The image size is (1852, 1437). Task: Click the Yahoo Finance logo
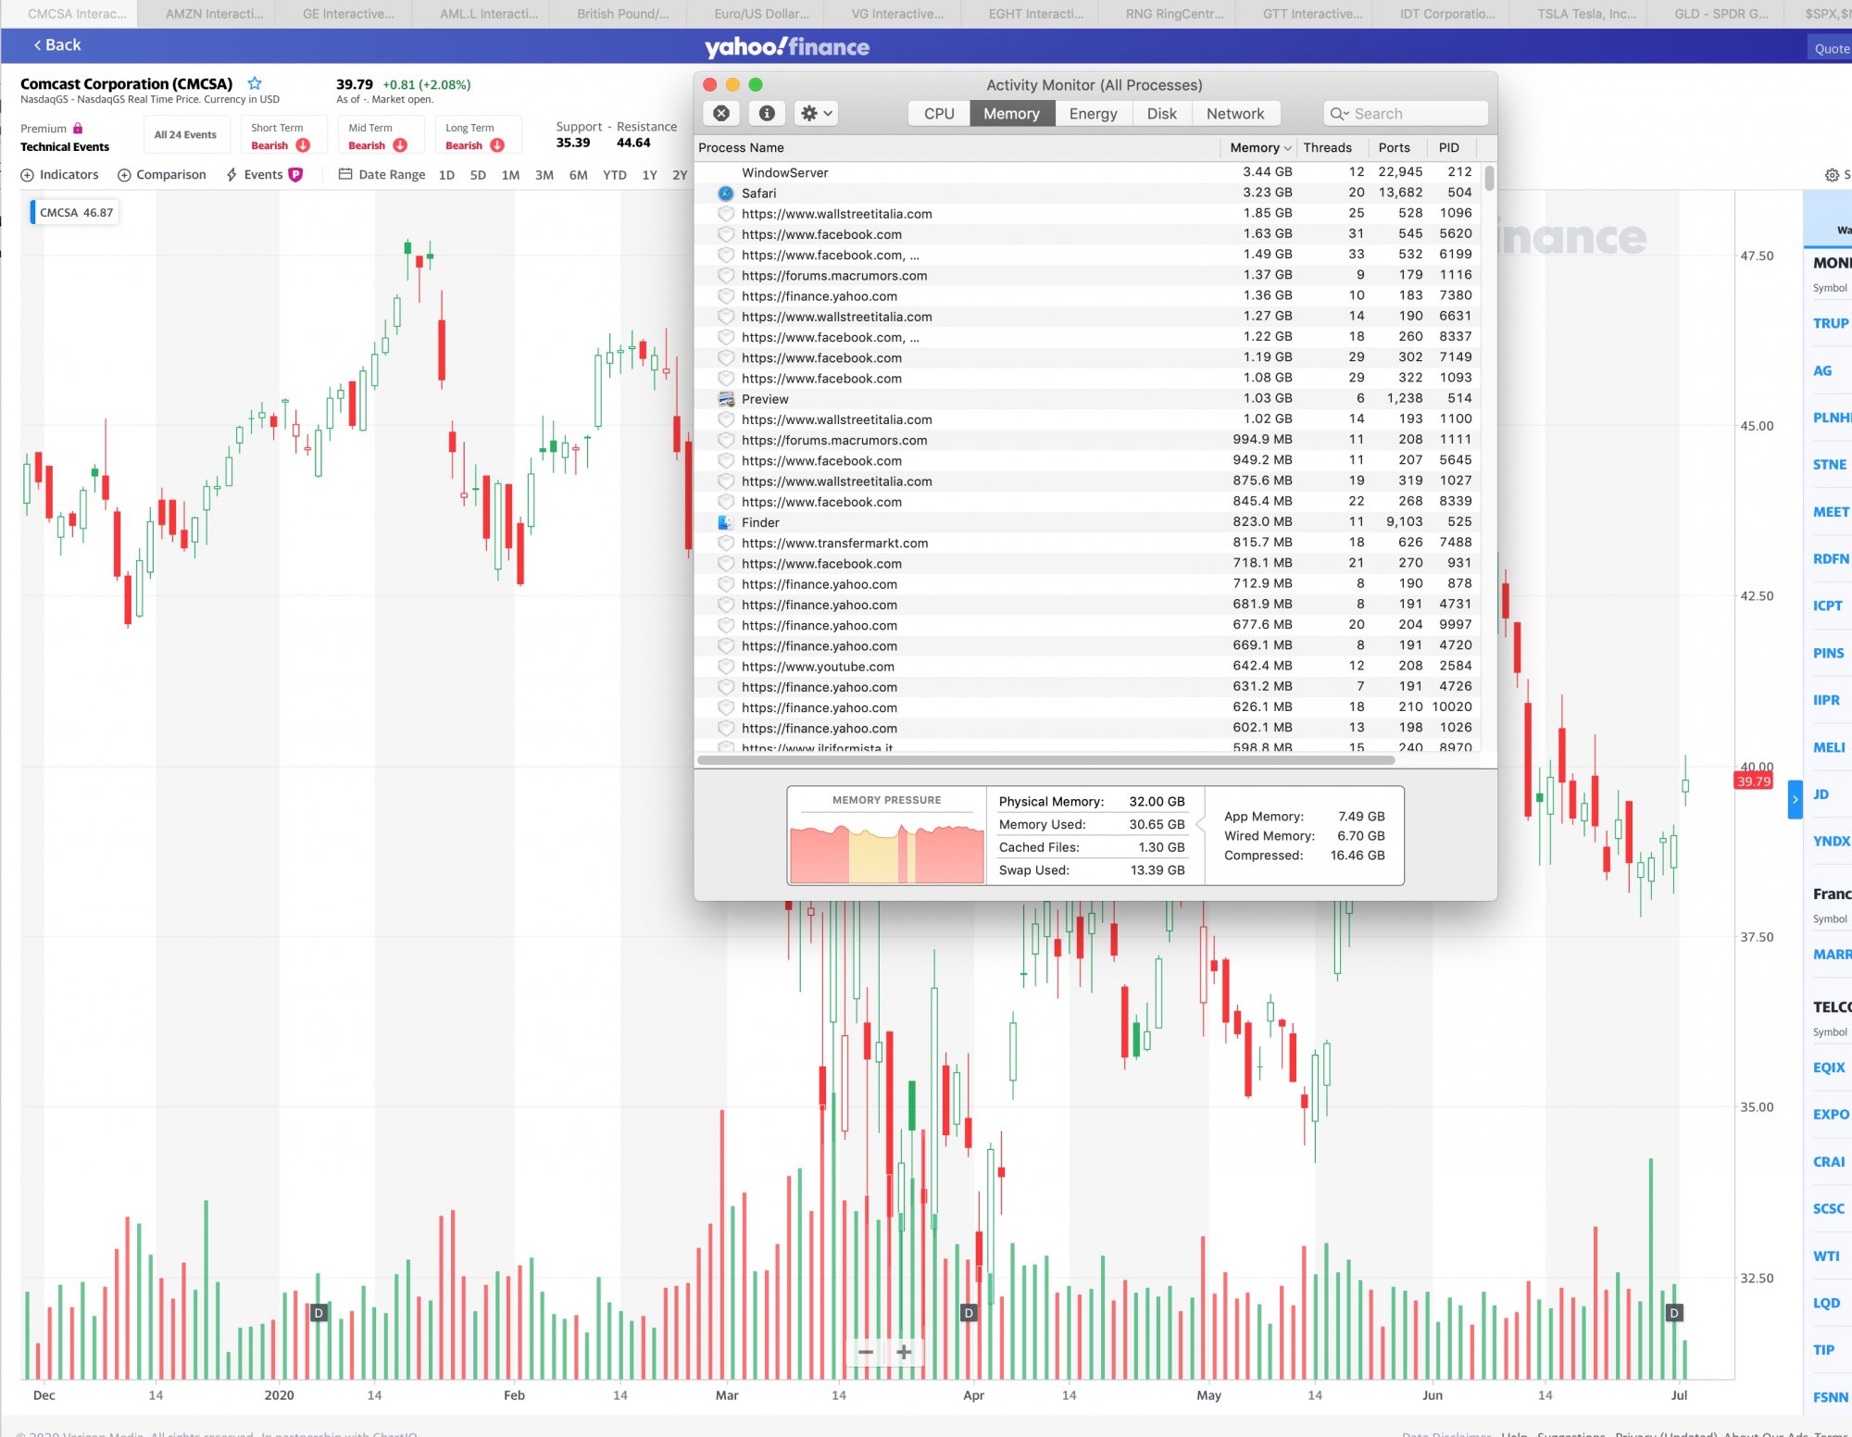click(787, 46)
